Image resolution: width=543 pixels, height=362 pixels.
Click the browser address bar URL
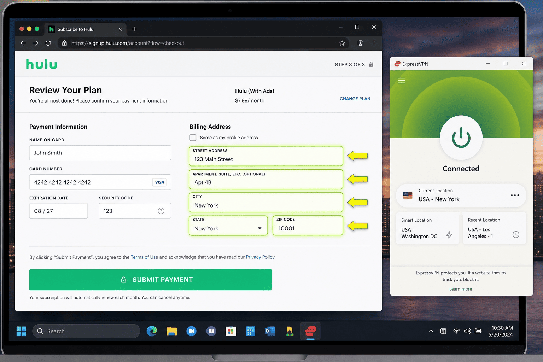click(x=128, y=43)
